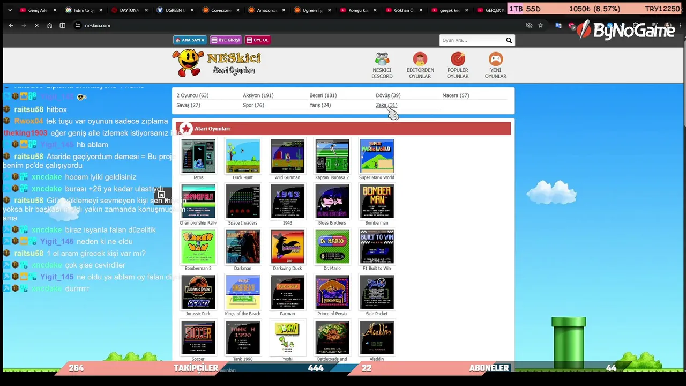
Task: Open the Macera (57) category
Action: [456, 95]
